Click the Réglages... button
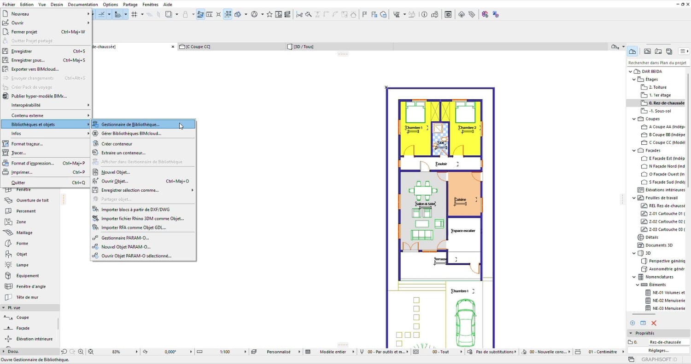The width and height of the screenshot is (691, 364). [x=658, y=351]
